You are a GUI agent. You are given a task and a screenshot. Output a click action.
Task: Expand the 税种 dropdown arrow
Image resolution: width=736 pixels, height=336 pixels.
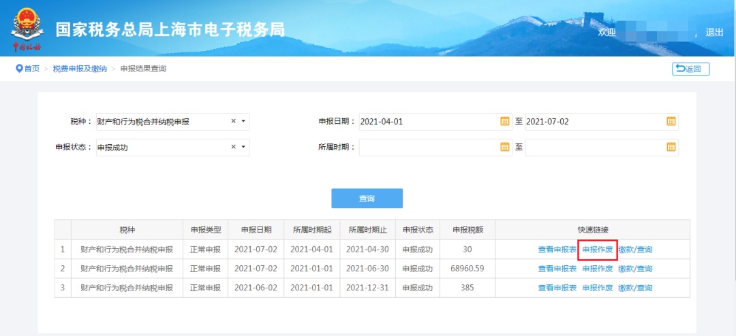point(243,122)
